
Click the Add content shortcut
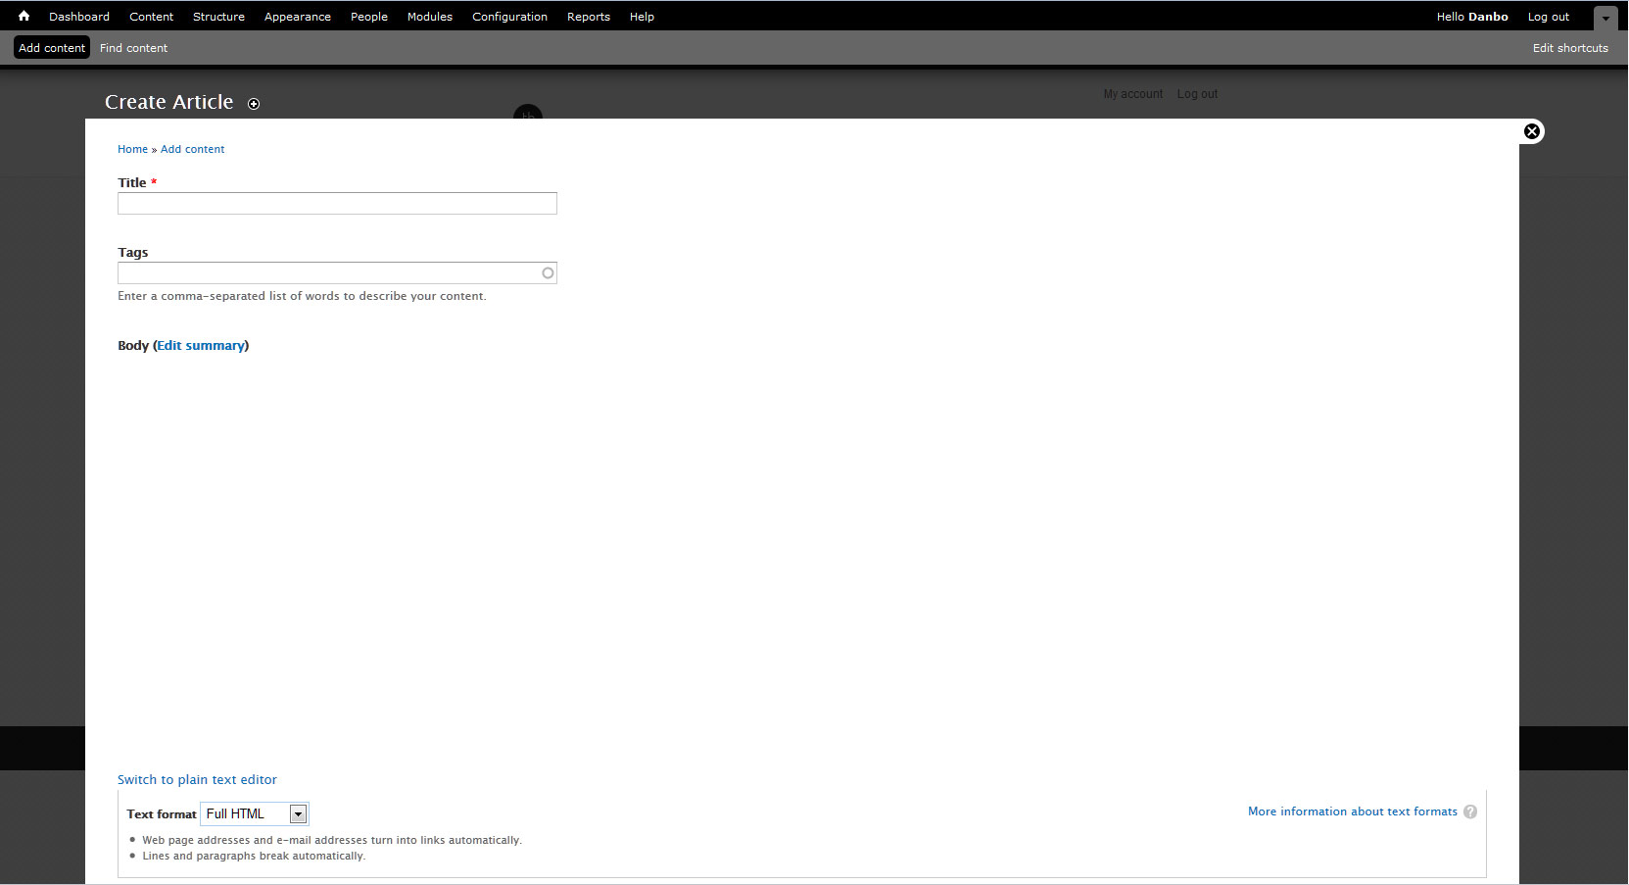52,47
